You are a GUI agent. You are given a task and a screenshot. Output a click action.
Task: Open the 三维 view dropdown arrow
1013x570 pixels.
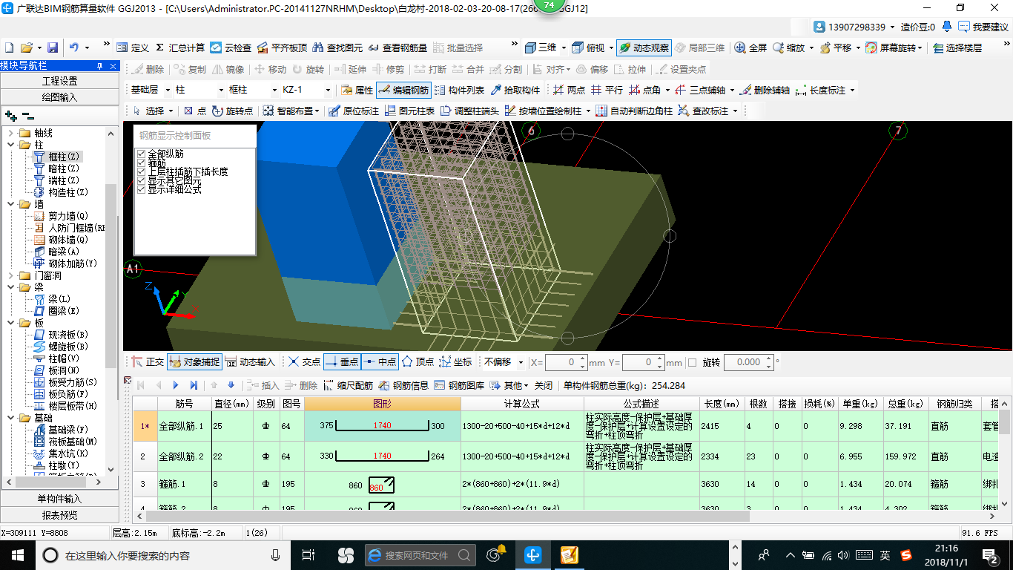[x=564, y=47]
